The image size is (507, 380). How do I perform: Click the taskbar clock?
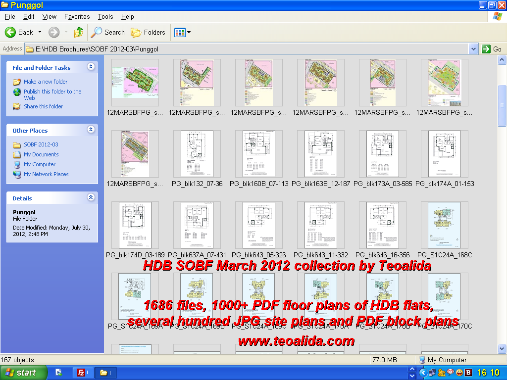488,373
